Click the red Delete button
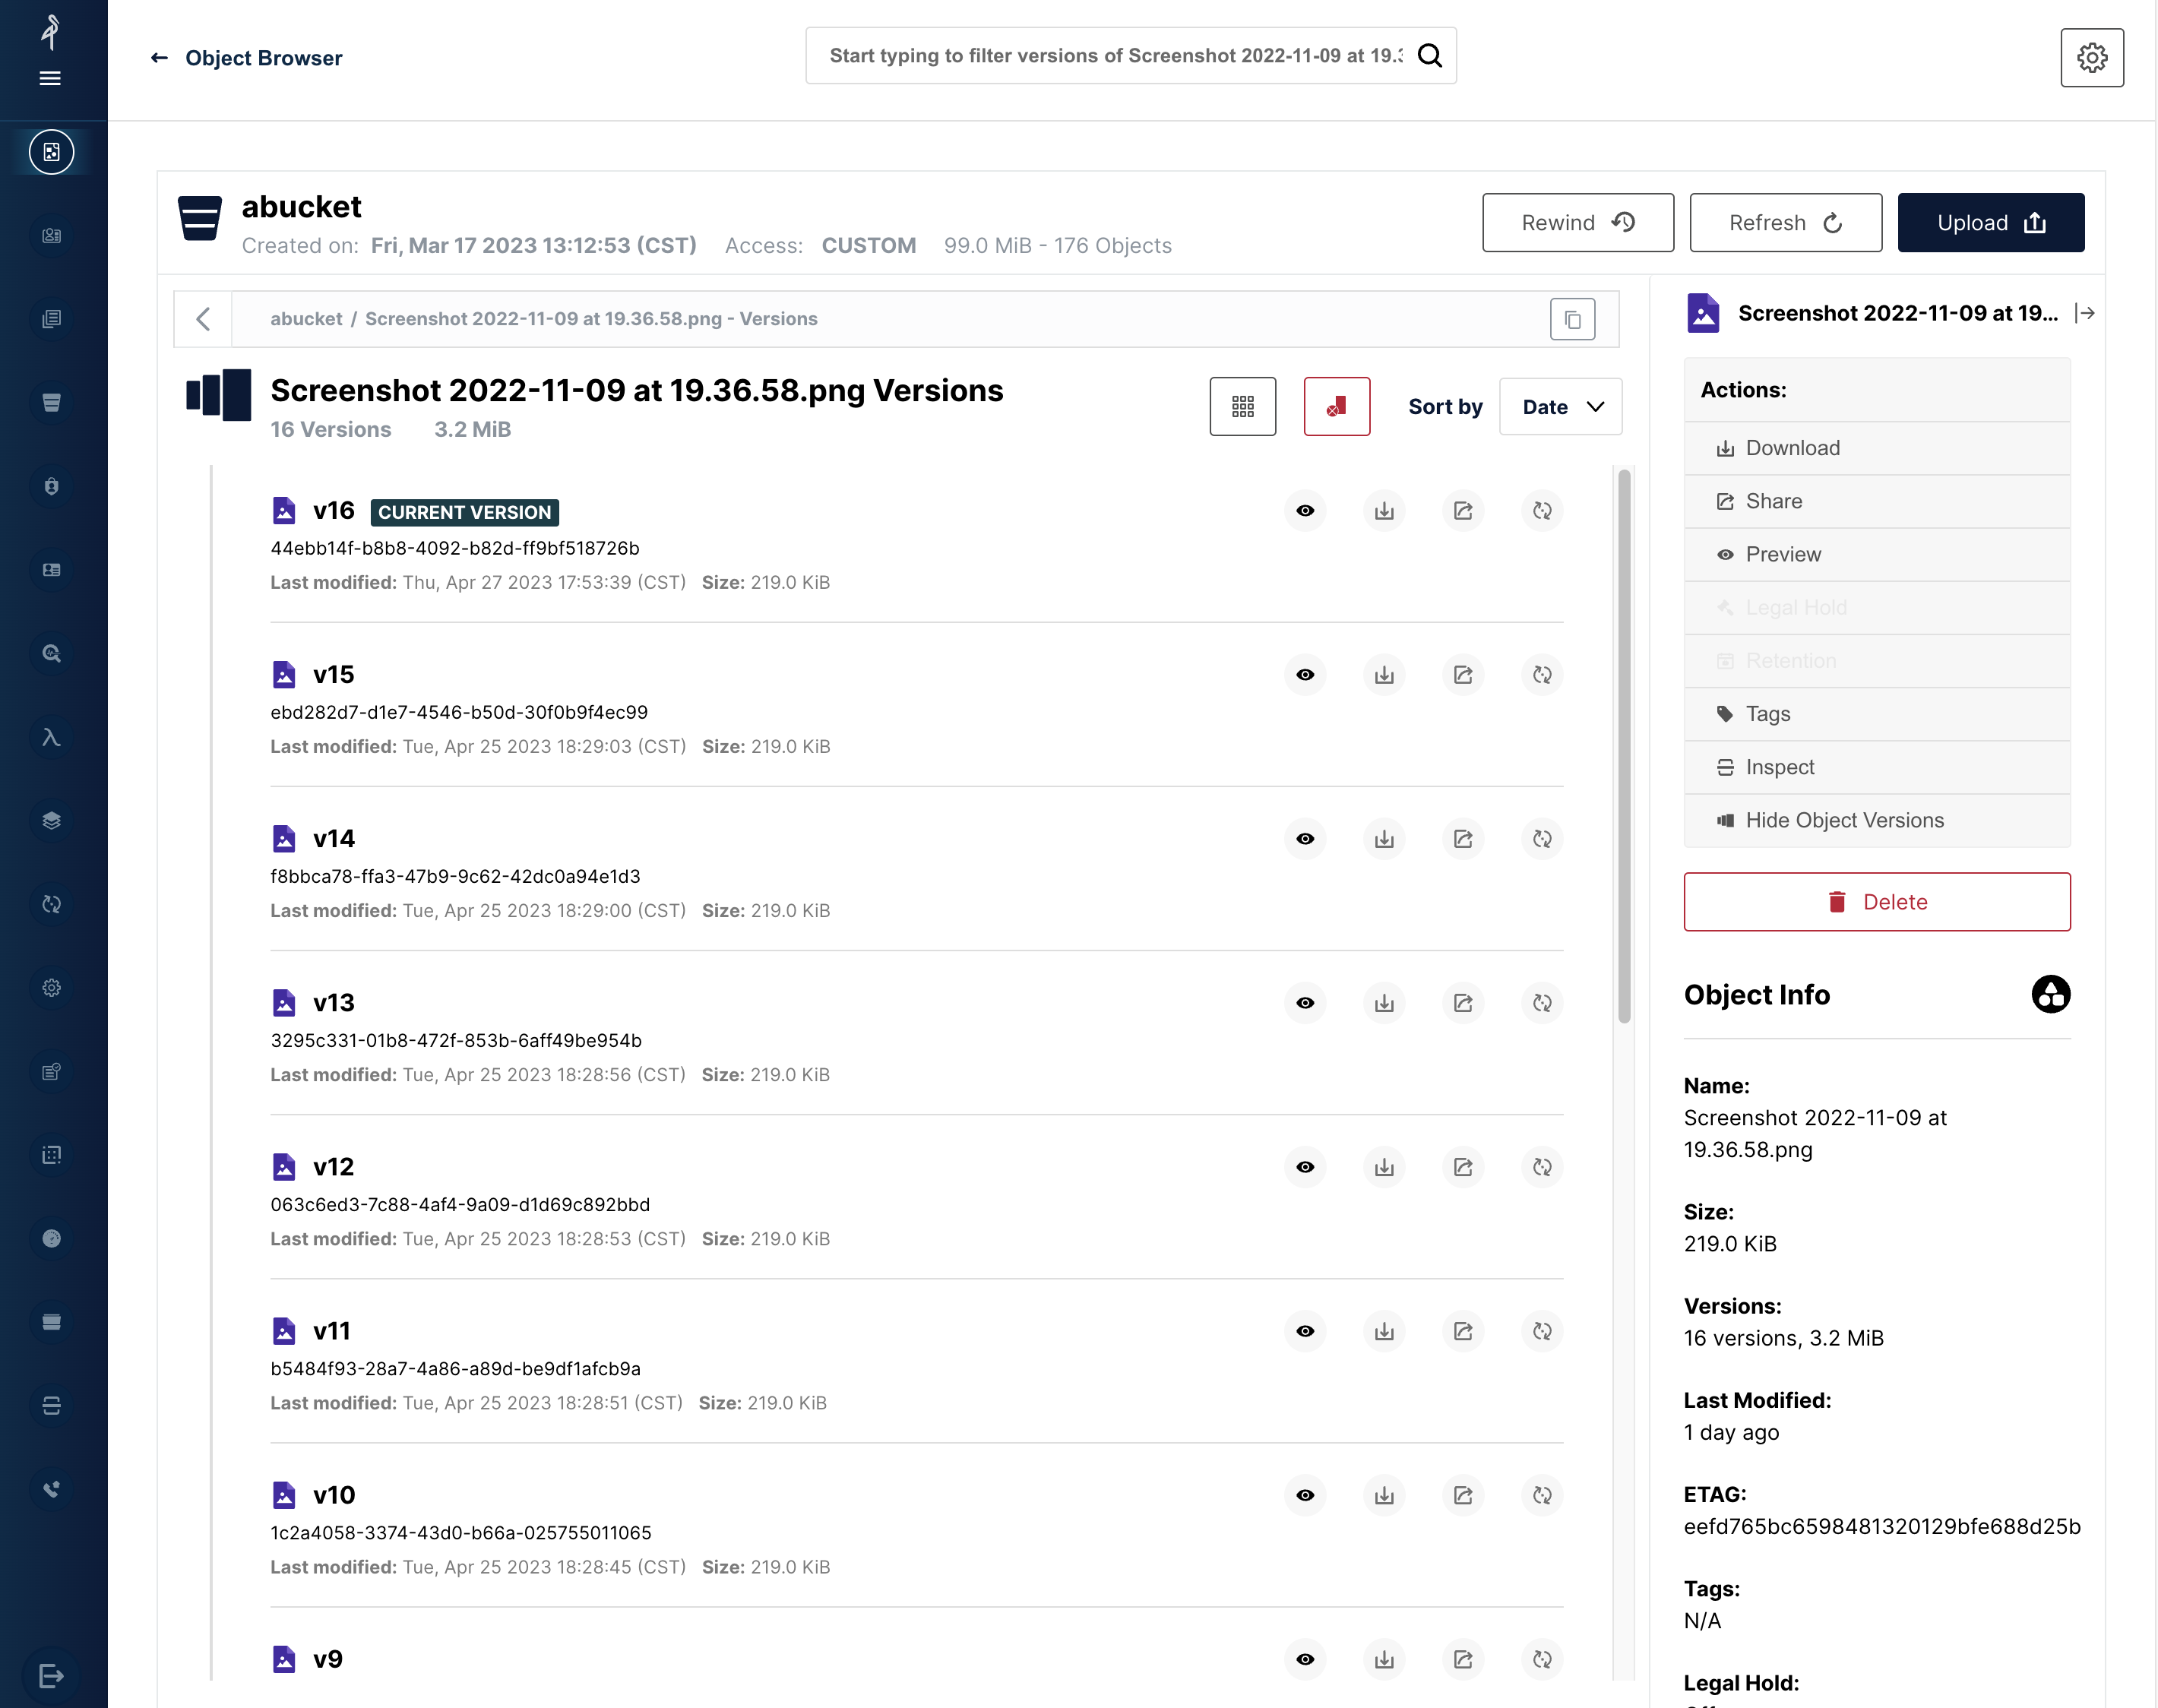The width and height of the screenshot is (2158, 1708). 1876,901
